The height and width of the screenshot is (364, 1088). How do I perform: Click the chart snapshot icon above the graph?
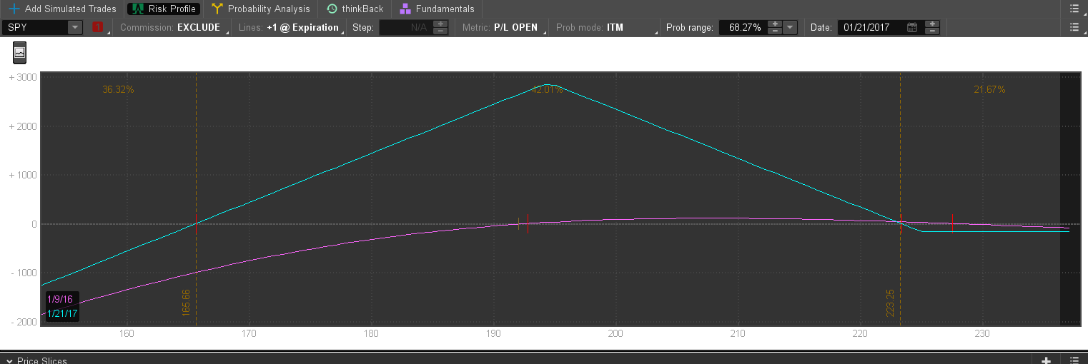point(20,53)
